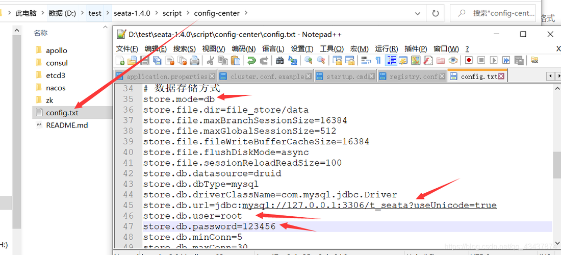Click Run macro multiple times icon
Screen dimensions: 561x255
tap(506, 61)
